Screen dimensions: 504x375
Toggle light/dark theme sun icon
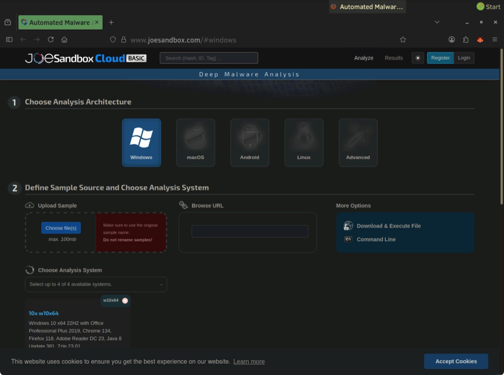coord(417,58)
